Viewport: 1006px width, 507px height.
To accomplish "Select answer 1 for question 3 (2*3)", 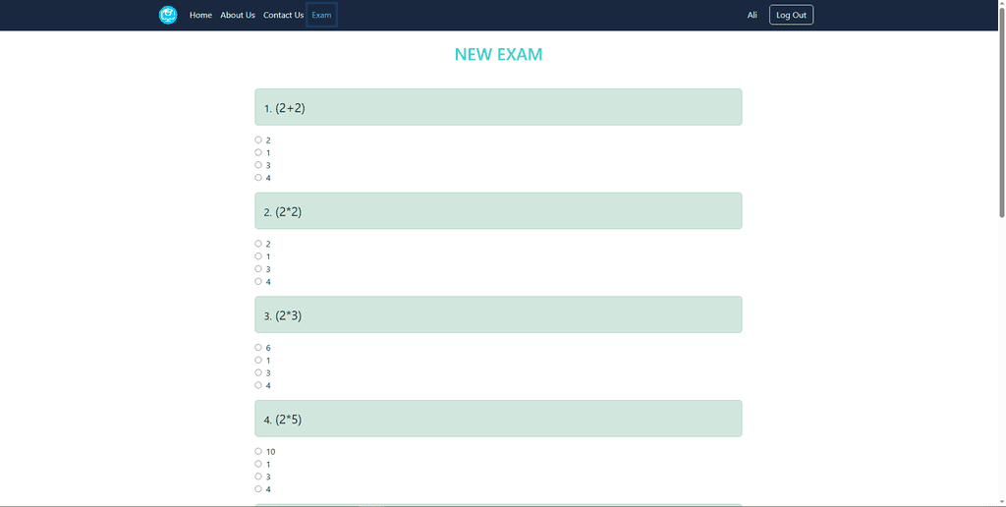I will pos(258,360).
